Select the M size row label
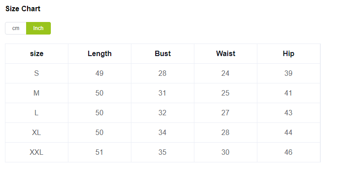 (36, 93)
